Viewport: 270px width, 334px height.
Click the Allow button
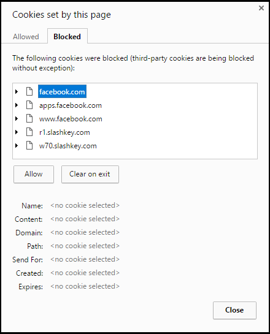(x=34, y=174)
